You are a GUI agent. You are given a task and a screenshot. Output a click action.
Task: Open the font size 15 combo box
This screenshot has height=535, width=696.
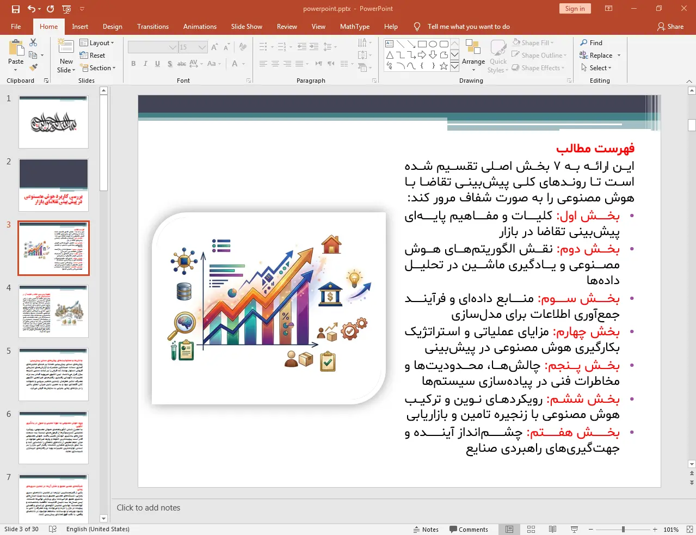tap(193, 47)
